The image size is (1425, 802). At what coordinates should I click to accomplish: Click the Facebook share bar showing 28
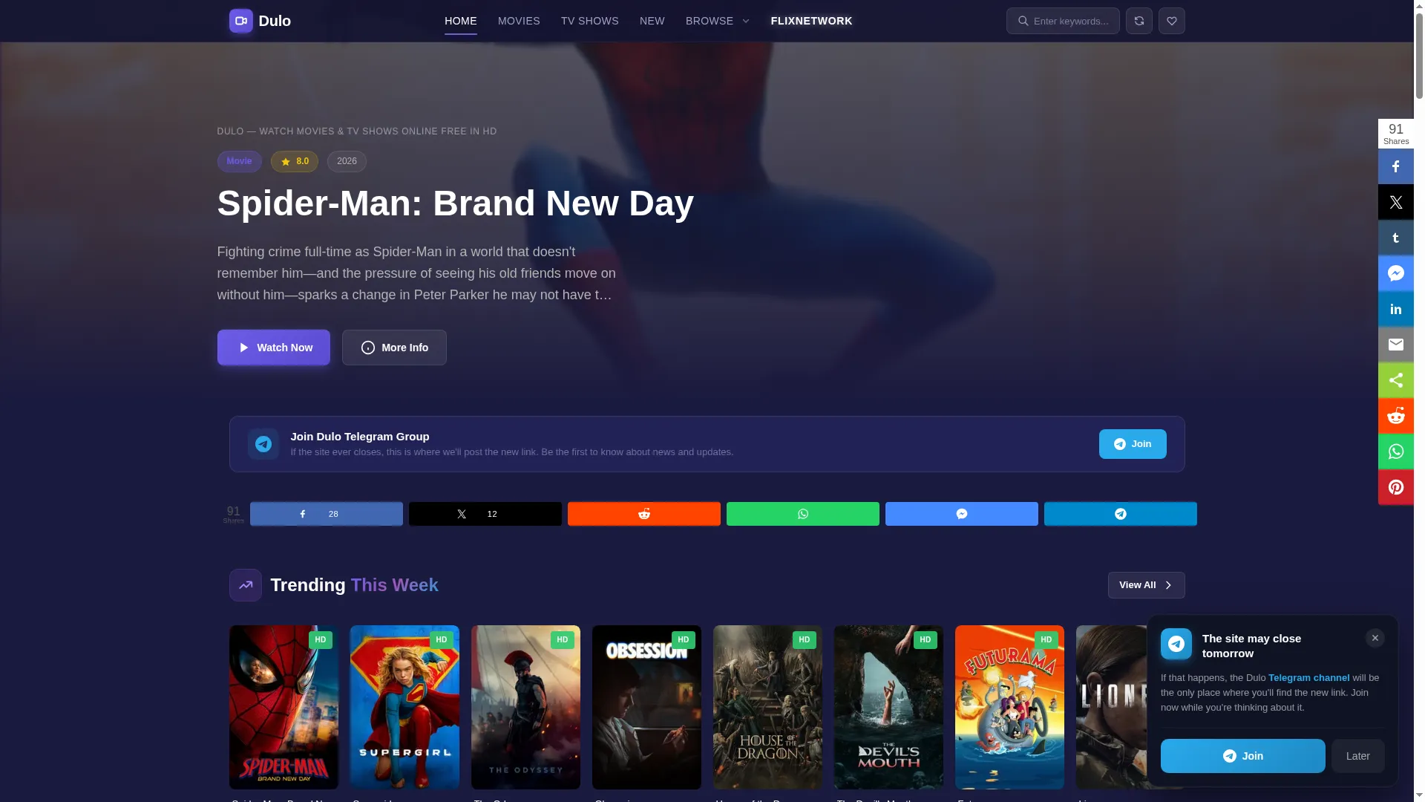pyautogui.click(x=327, y=514)
